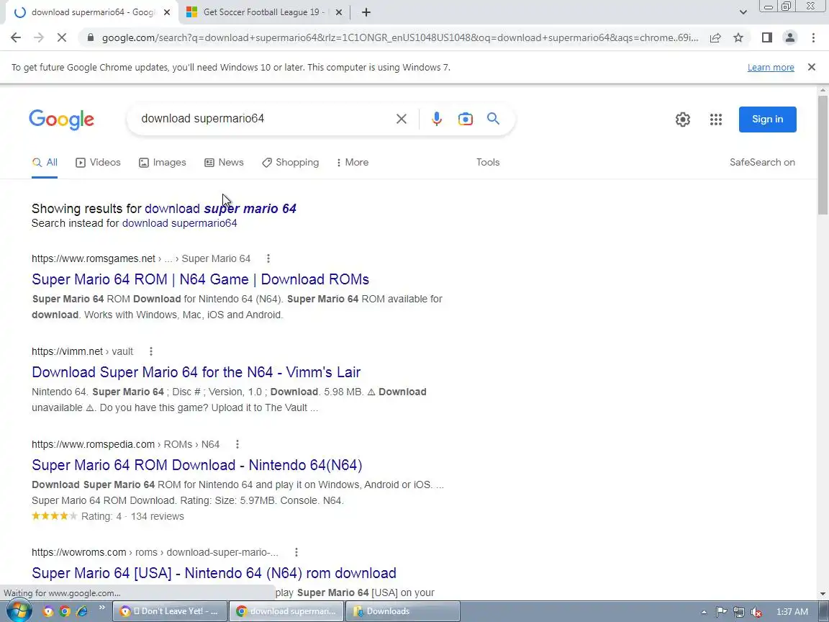Close the Get Soccer Football League tab
The image size is (829, 622).
pos(339,12)
